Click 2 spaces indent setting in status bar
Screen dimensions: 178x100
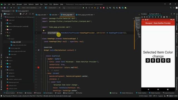pyautogui.click(x=160, y=96)
